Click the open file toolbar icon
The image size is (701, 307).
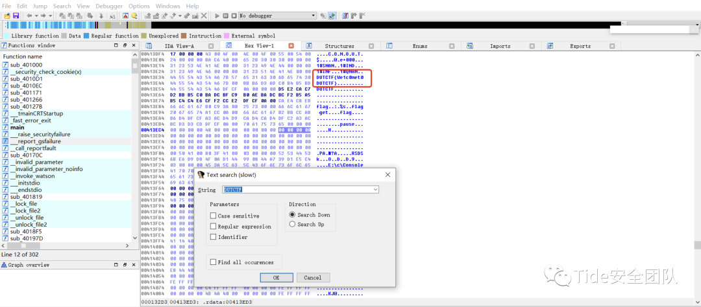point(6,15)
